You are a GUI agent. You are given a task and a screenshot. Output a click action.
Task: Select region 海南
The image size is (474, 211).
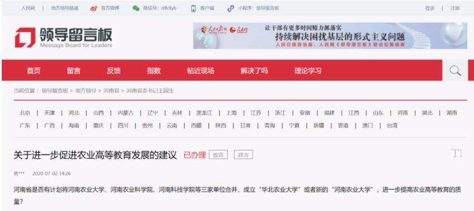click(x=74, y=125)
